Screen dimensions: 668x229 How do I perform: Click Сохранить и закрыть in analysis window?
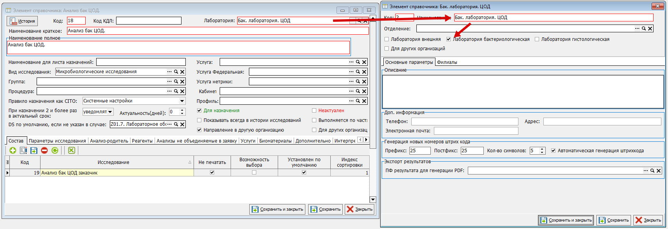pyautogui.click(x=277, y=209)
